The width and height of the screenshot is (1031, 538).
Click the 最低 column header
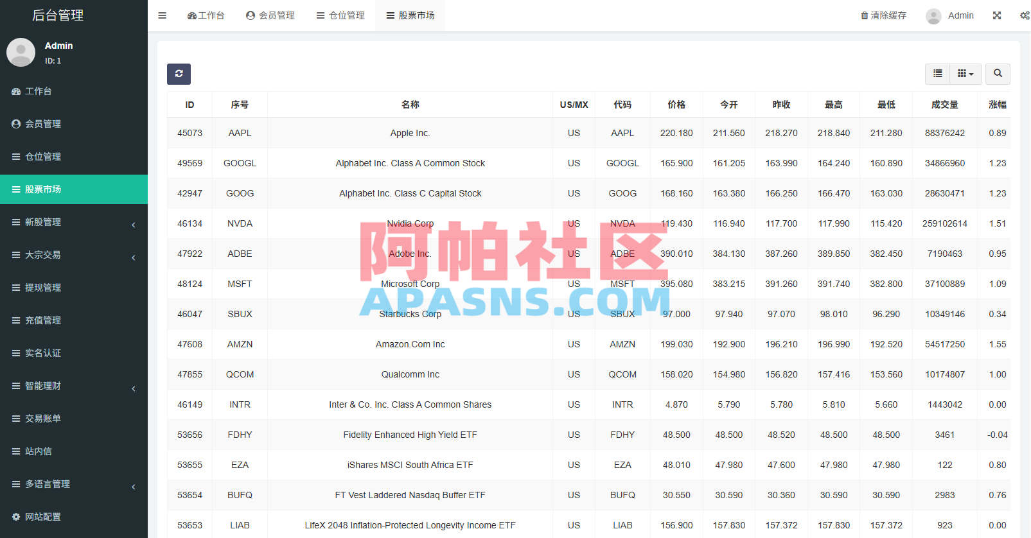(x=886, y=105)
